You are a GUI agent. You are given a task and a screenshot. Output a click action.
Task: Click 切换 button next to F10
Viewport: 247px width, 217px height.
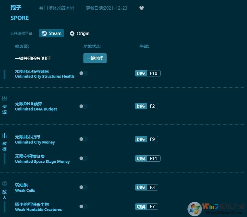[x=141, y=73]
